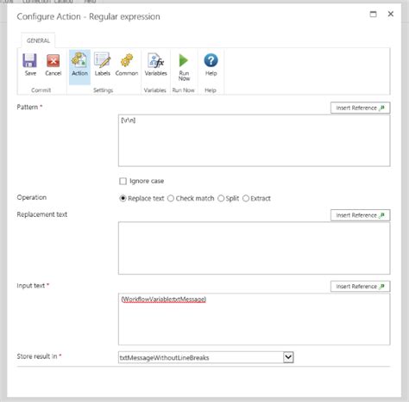This screenshot has height=402, width=409.
Task: Select the Replace text operation
Action: click(123, 198)
